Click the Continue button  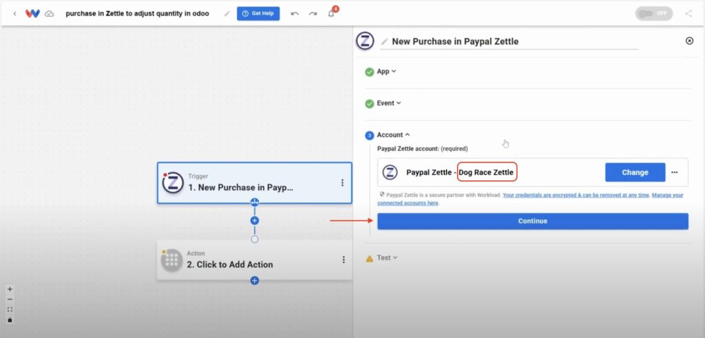(533, 221)
